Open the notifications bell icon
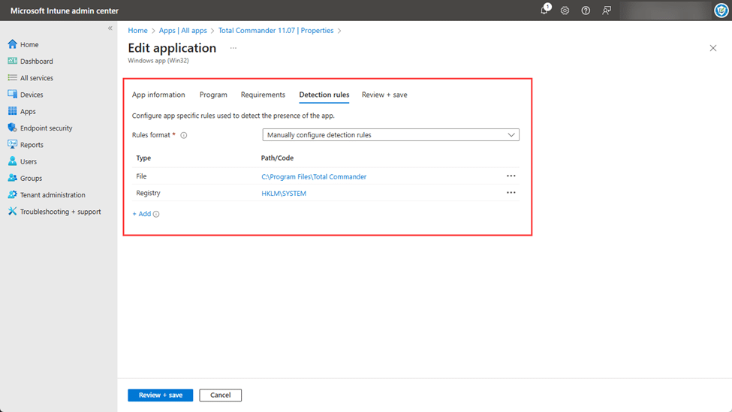The image size is (732, 412). click(544, 11)
